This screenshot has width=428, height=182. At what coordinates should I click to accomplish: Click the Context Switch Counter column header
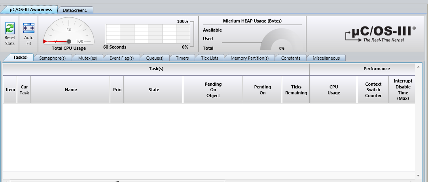click(x=373, y=89)
